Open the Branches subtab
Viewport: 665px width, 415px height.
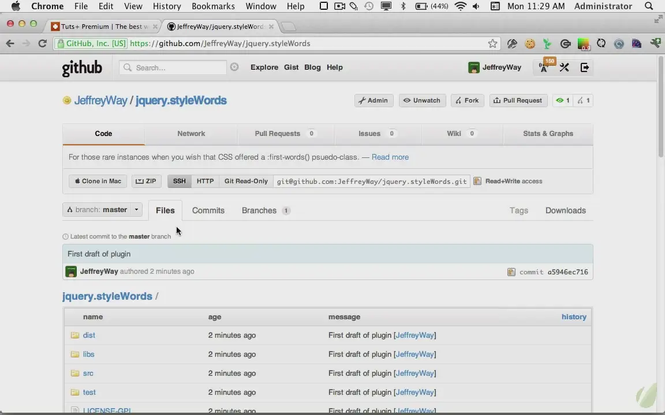point(266,210)
